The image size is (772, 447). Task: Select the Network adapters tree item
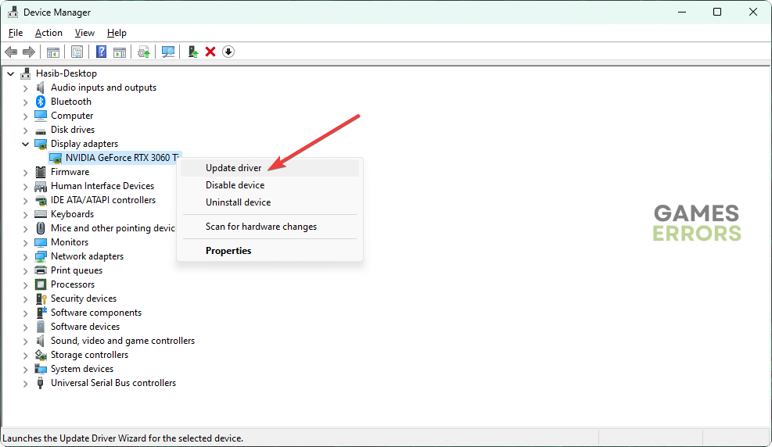click(x=87, y=256)
